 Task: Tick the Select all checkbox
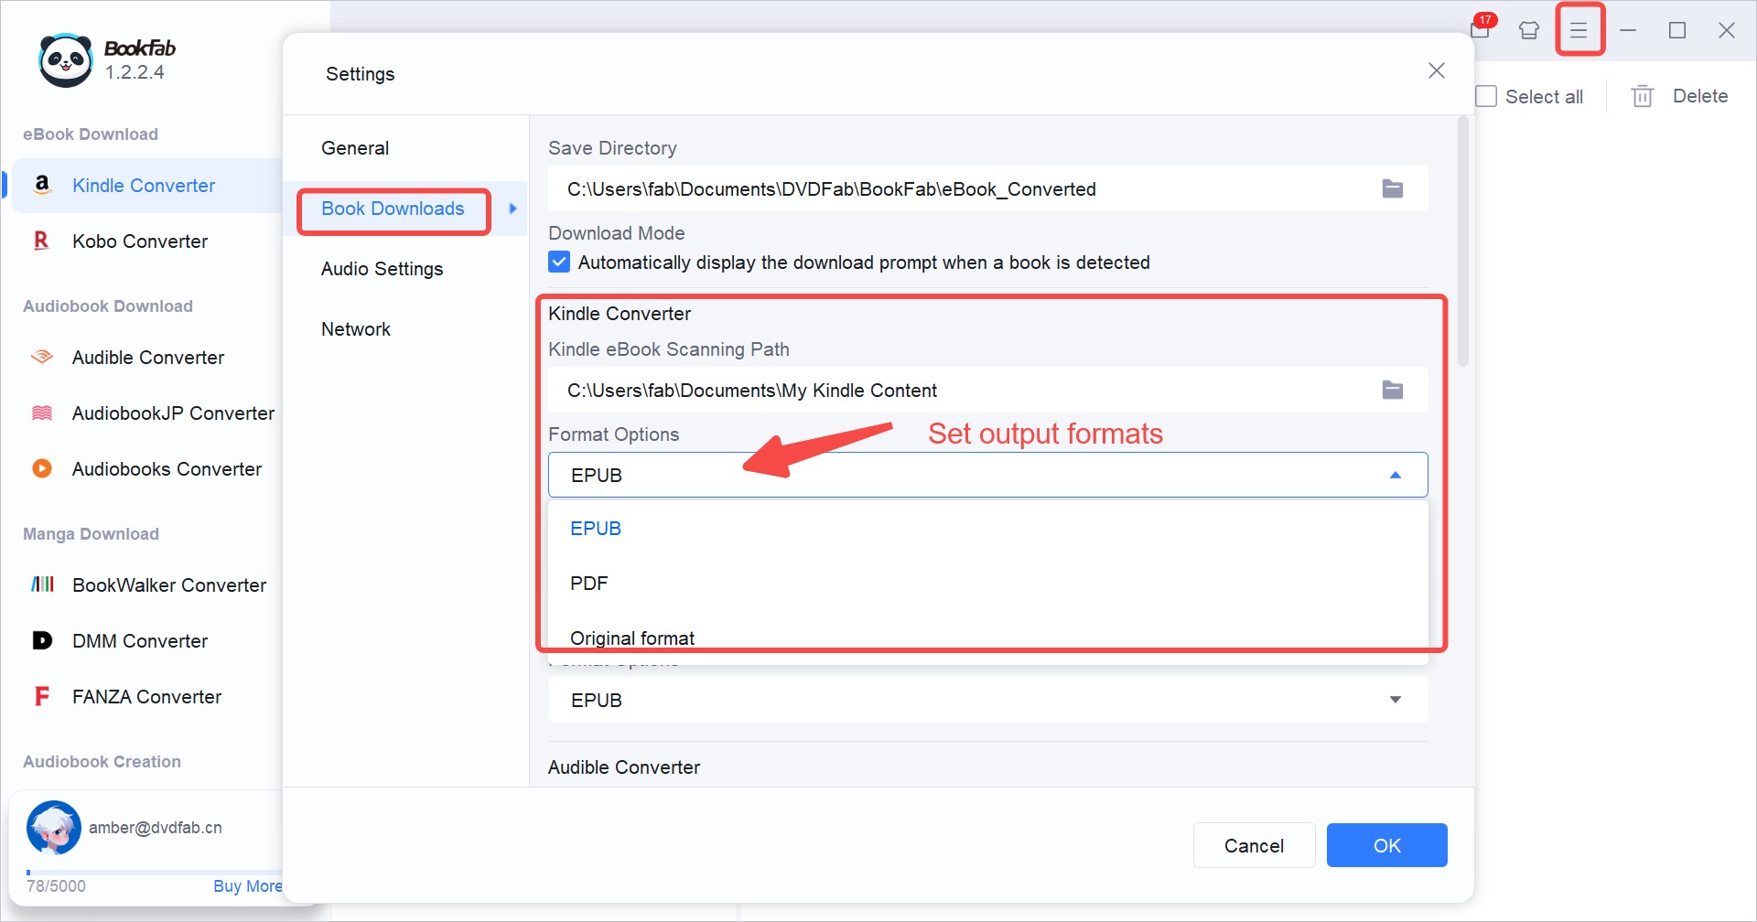tap(1486, 96)
